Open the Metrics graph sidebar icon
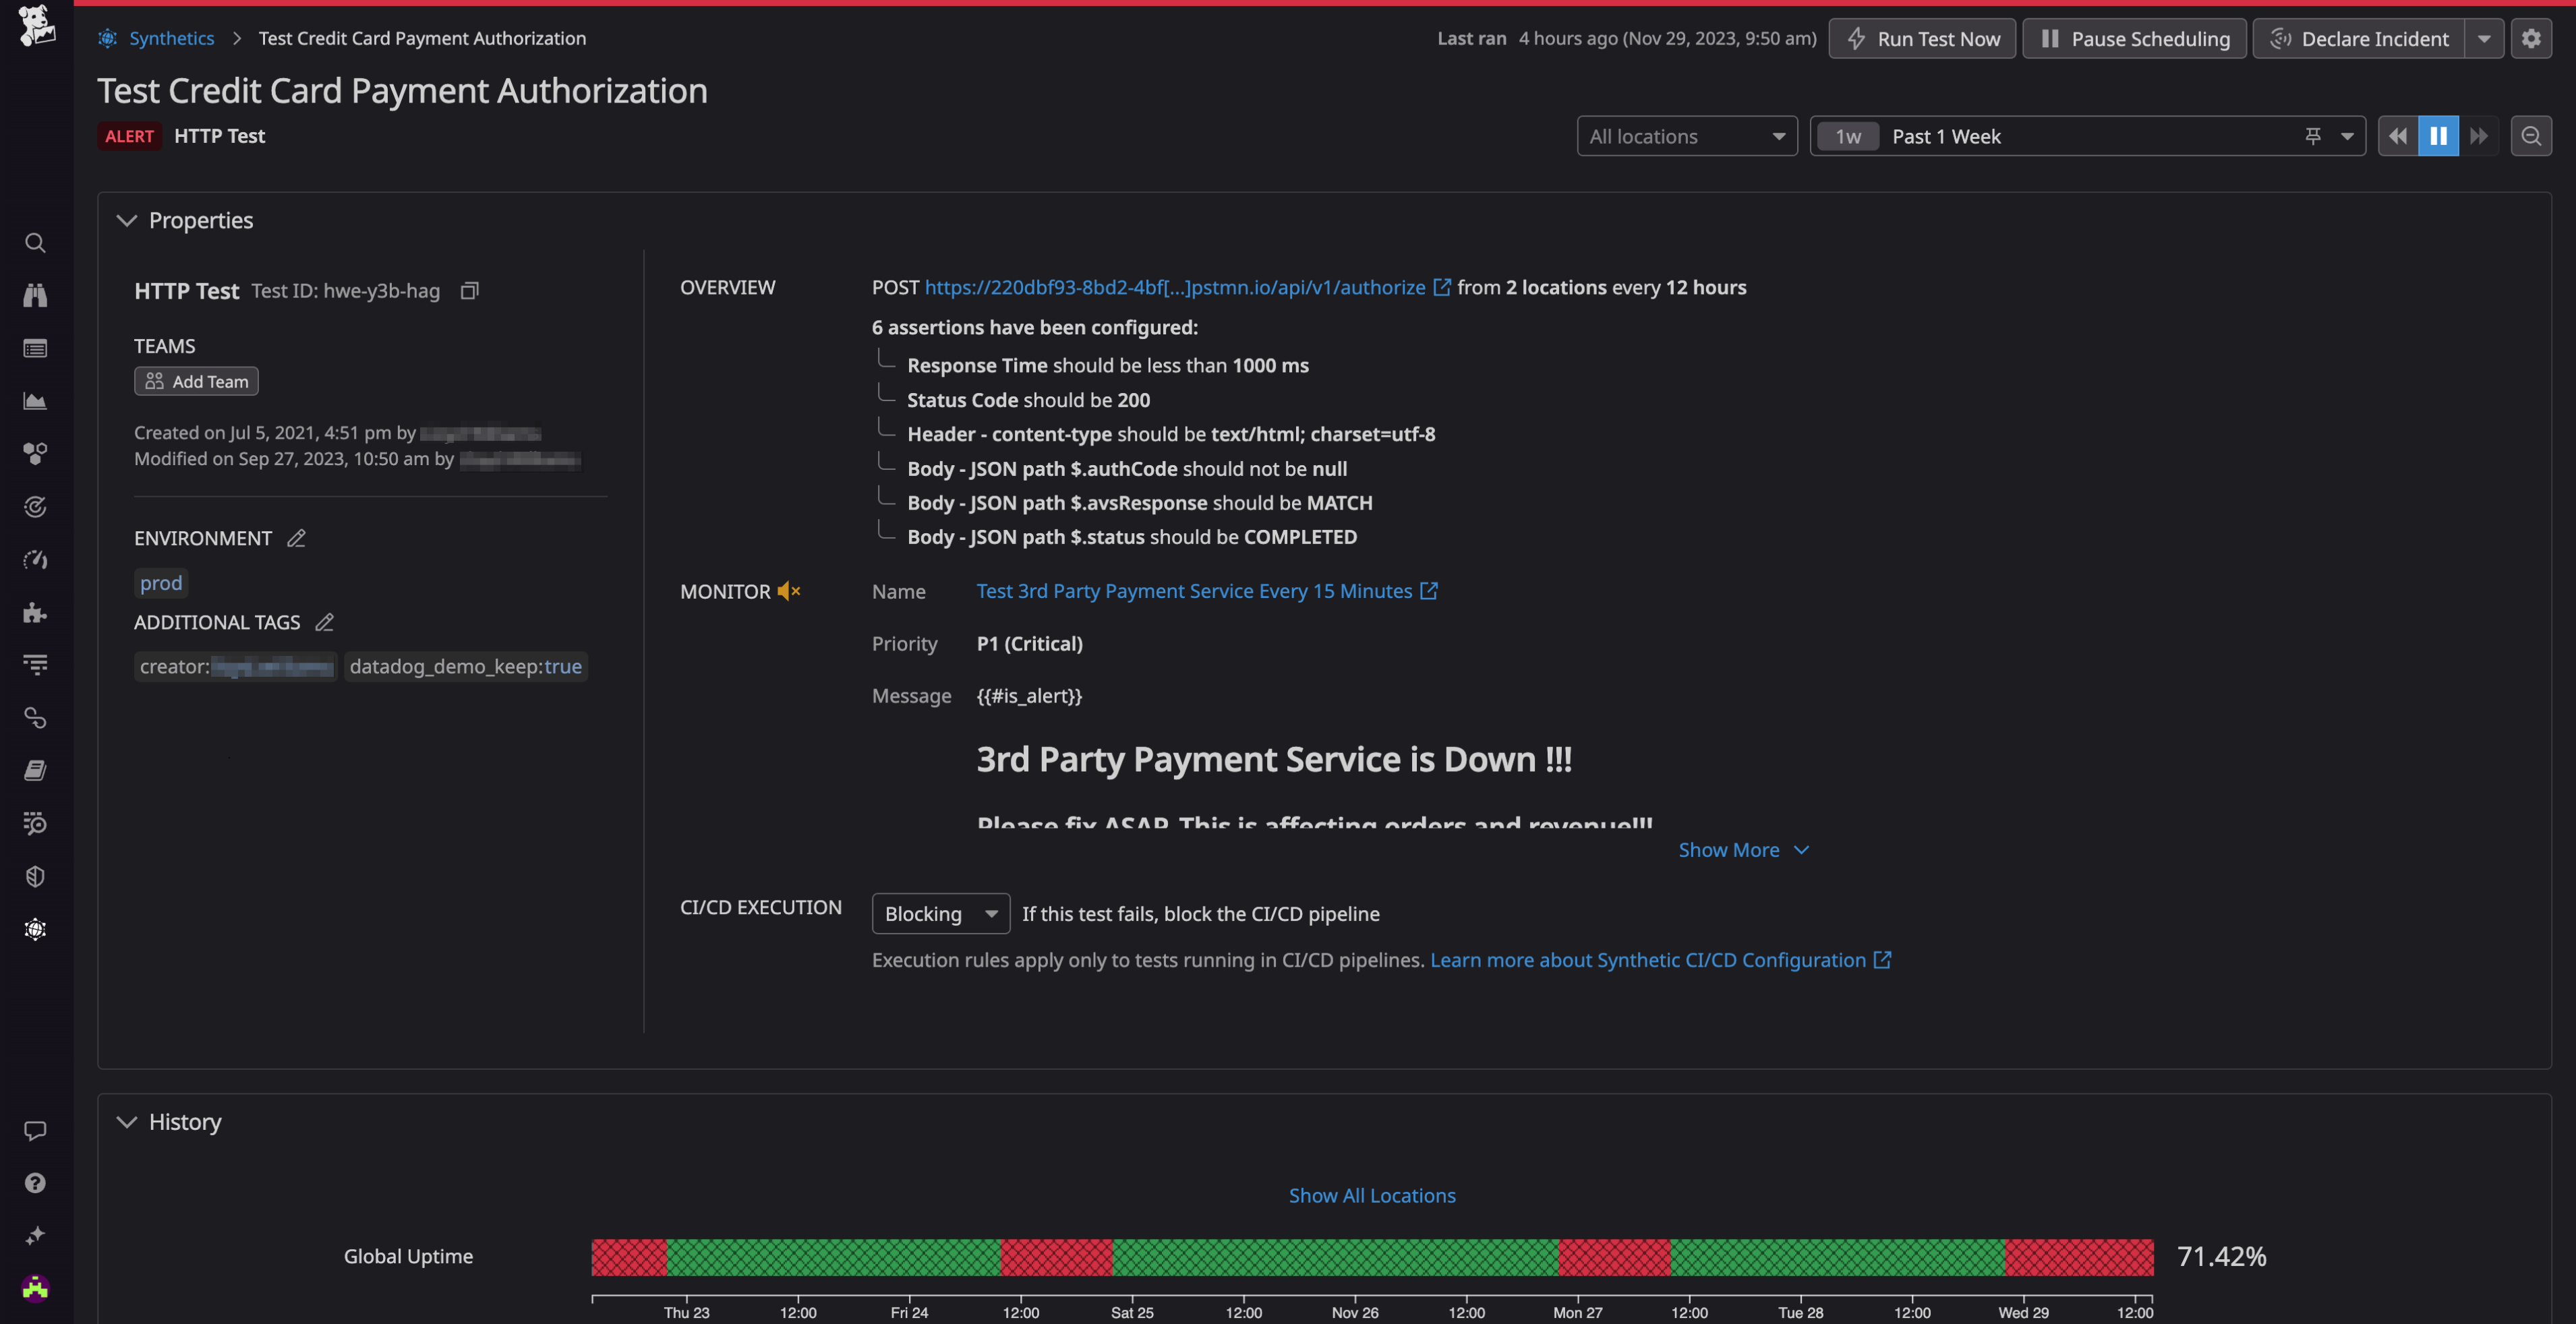 [35, 401]
